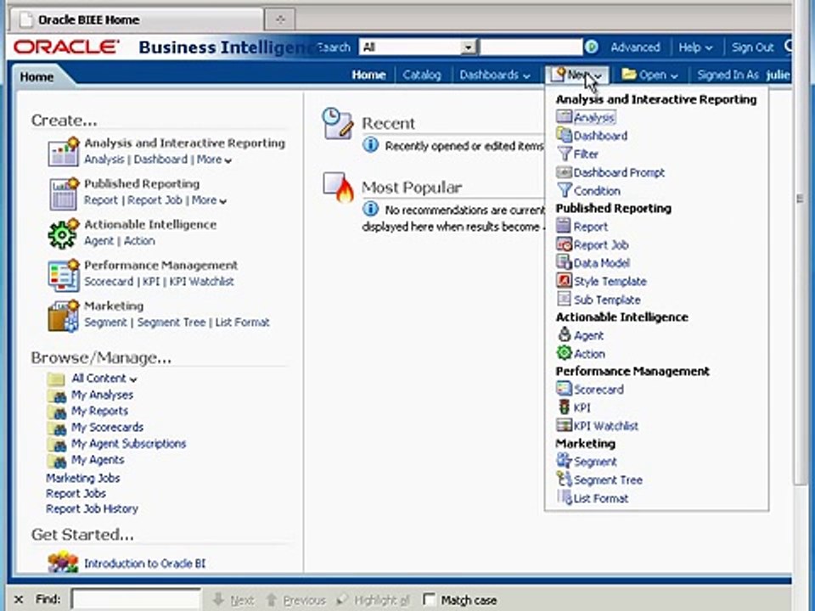This screenshot has height=611, width=815.
Task: Click the Report Job icon in New menu
Action: pos(564,244)
